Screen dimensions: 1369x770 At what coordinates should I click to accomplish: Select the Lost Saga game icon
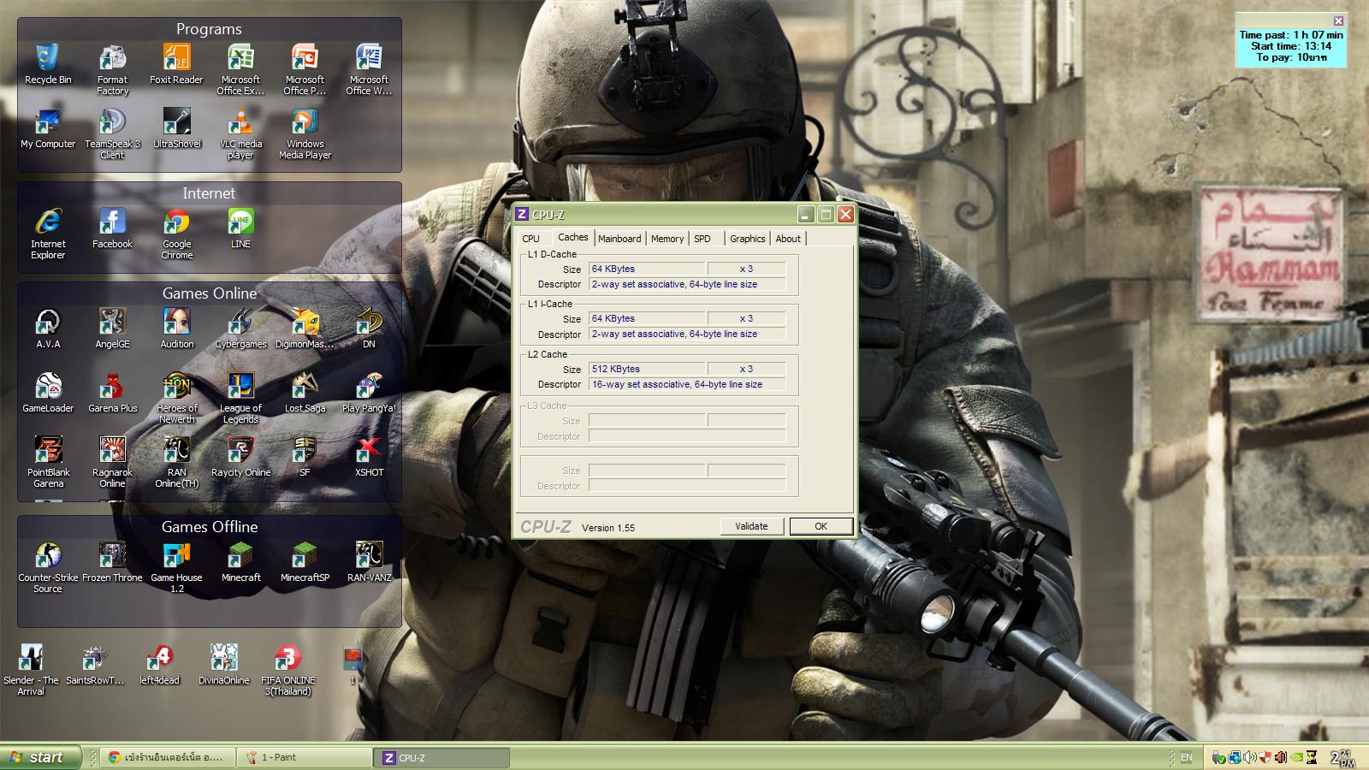pos(305,393)
